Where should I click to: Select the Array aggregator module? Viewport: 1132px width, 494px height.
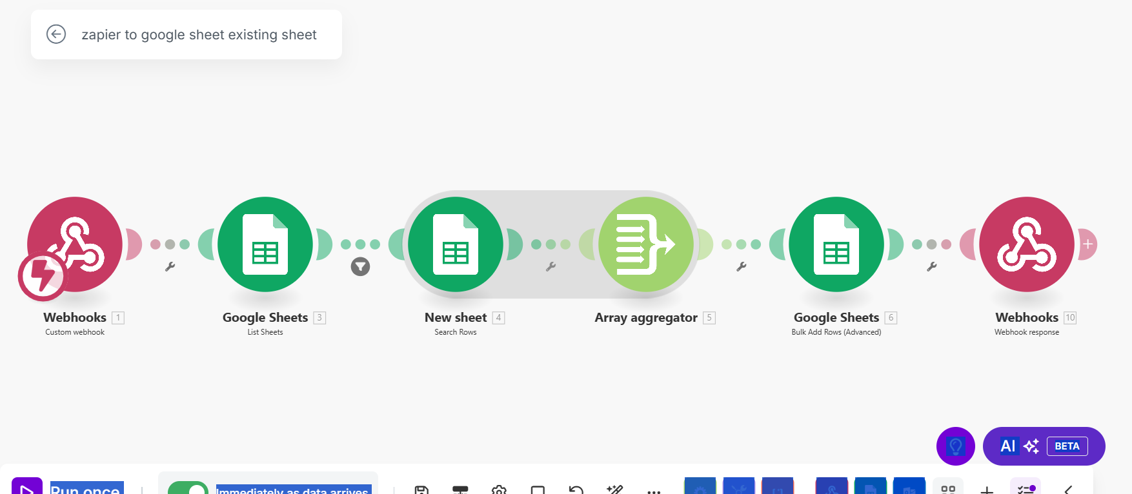[645, 244]
